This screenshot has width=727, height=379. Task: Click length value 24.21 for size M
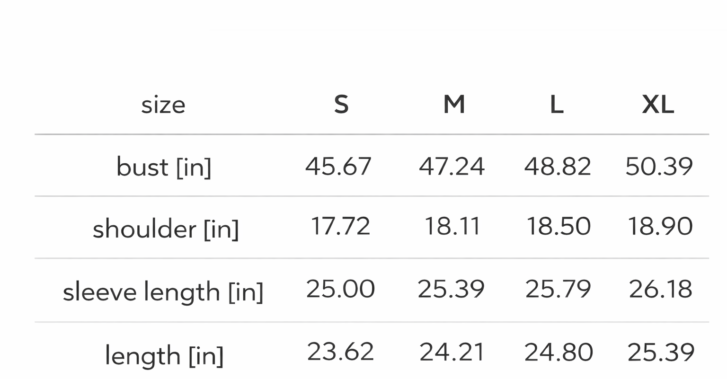coord(452,352)
